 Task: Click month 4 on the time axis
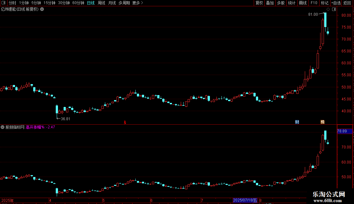point(50,201)
